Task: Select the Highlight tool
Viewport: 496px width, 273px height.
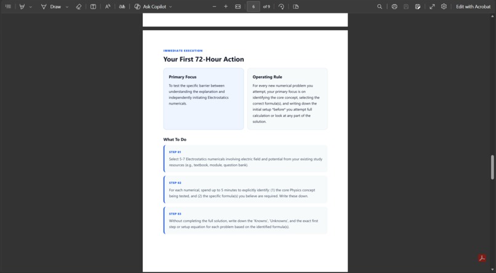Action: coord(22,6)
